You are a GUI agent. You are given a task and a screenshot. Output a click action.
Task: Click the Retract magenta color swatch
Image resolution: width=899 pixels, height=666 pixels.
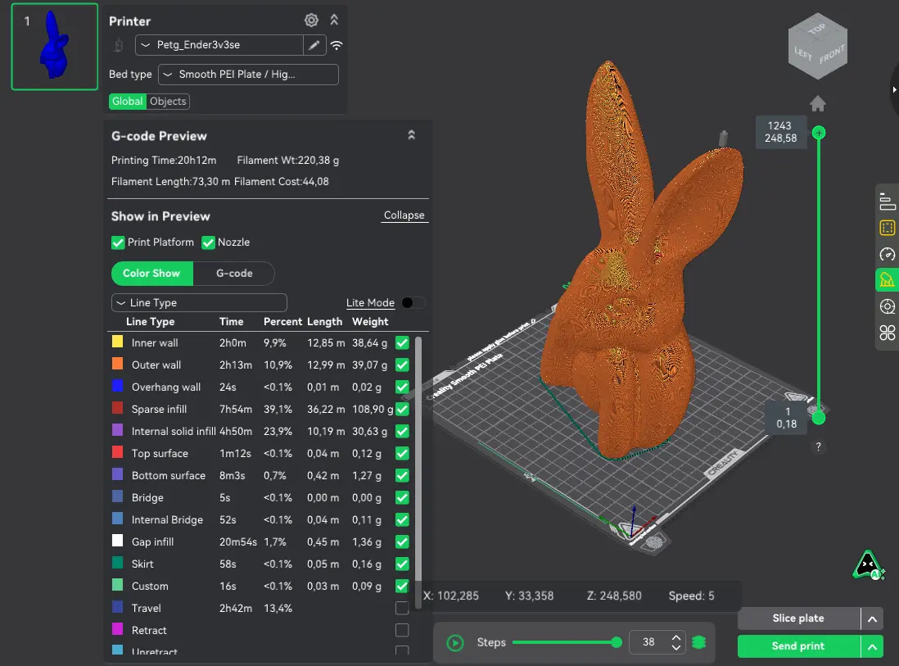click(118, 629)
